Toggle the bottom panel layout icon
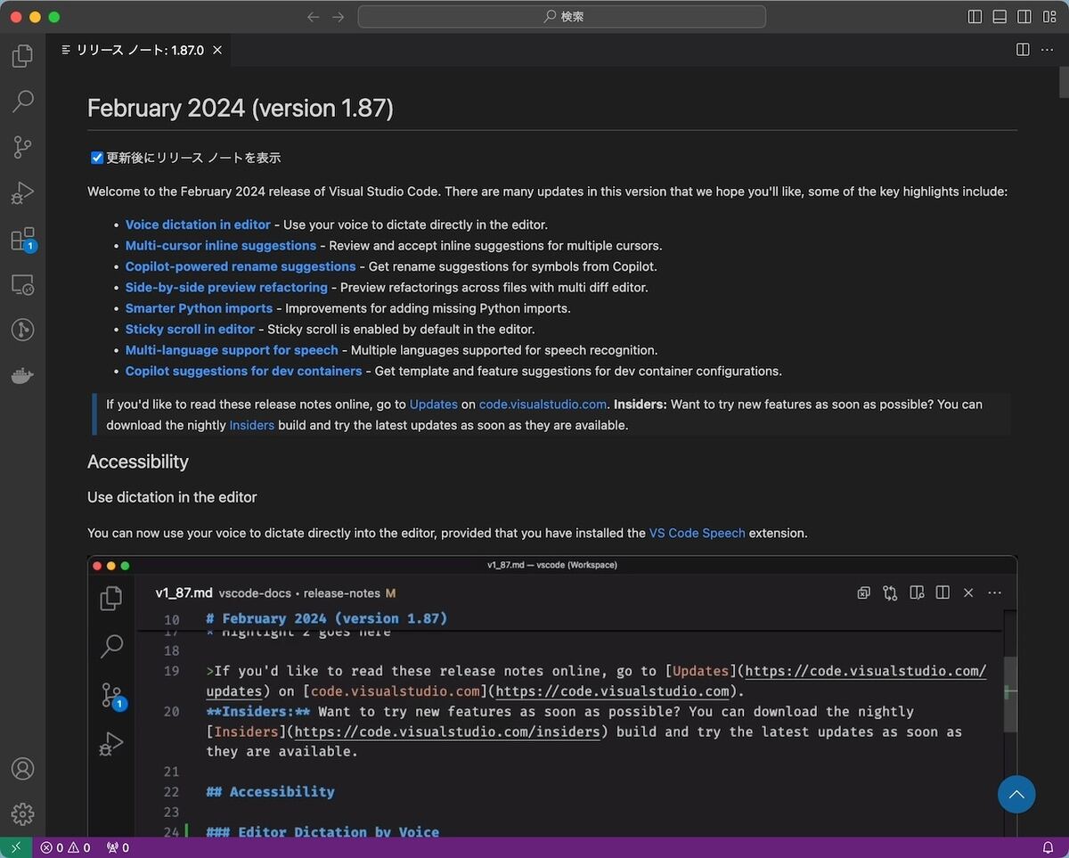Screen dimensions: 1069x858 pos(1000,17)
